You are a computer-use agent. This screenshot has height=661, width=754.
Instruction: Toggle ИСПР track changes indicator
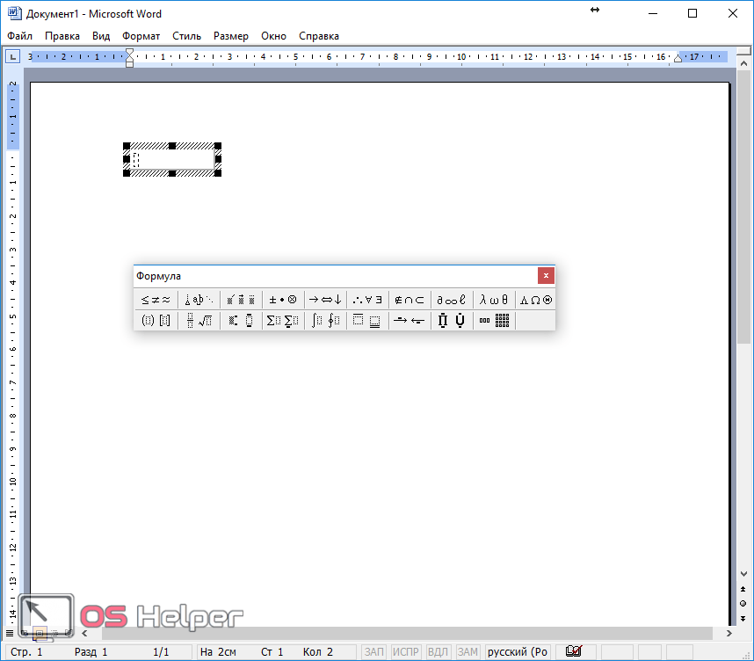(406, 652)
